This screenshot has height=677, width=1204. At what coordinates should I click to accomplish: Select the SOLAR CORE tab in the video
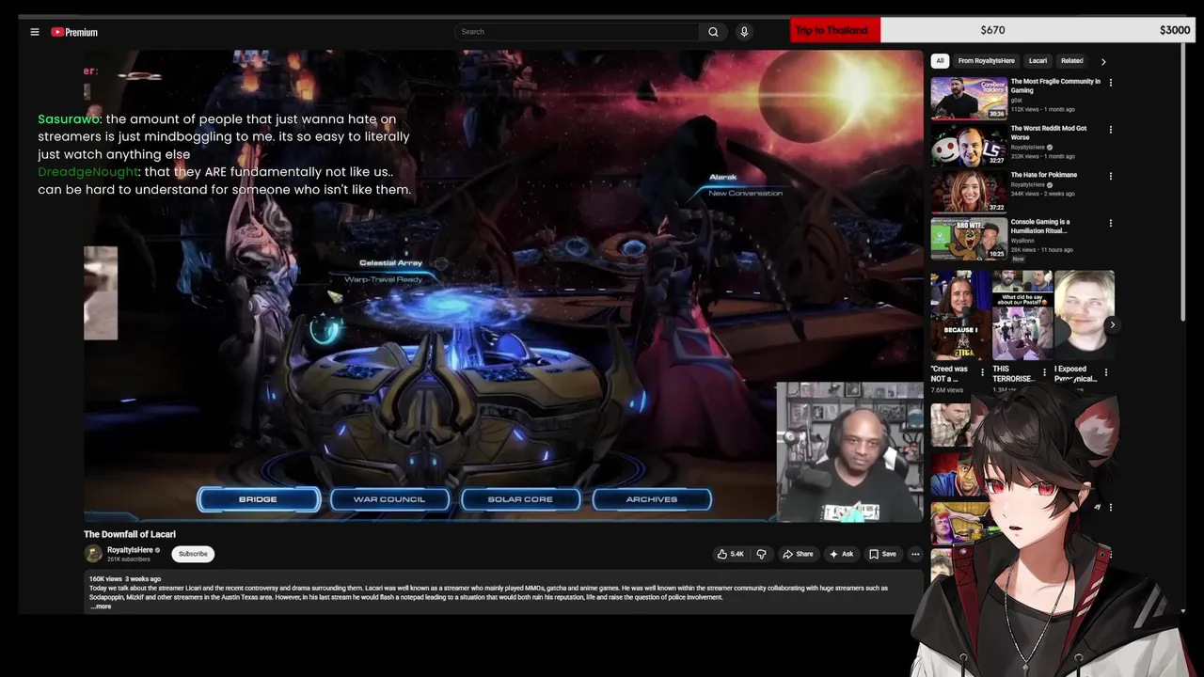520,499
